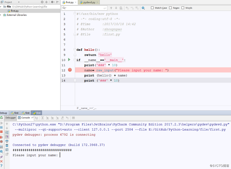Click inside the find search input field
This screenshot has height=169, width=231.
click(x=85, y=8)
